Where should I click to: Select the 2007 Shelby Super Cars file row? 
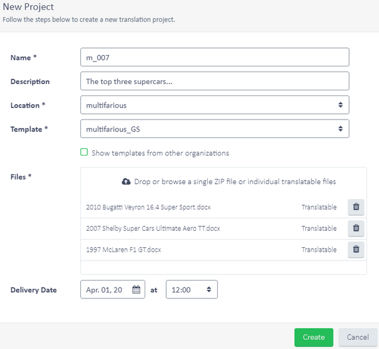click(153, 228)
